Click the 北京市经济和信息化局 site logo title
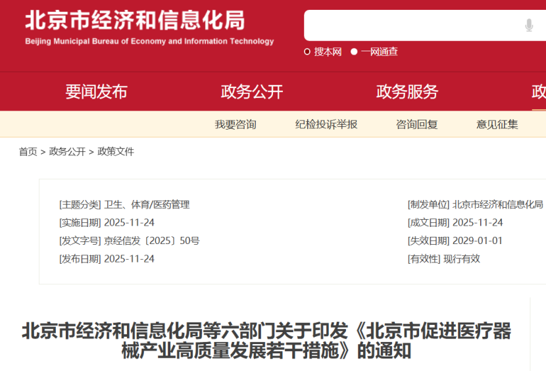Viewport: 546px width, 371px height. (x=135, y=20)
